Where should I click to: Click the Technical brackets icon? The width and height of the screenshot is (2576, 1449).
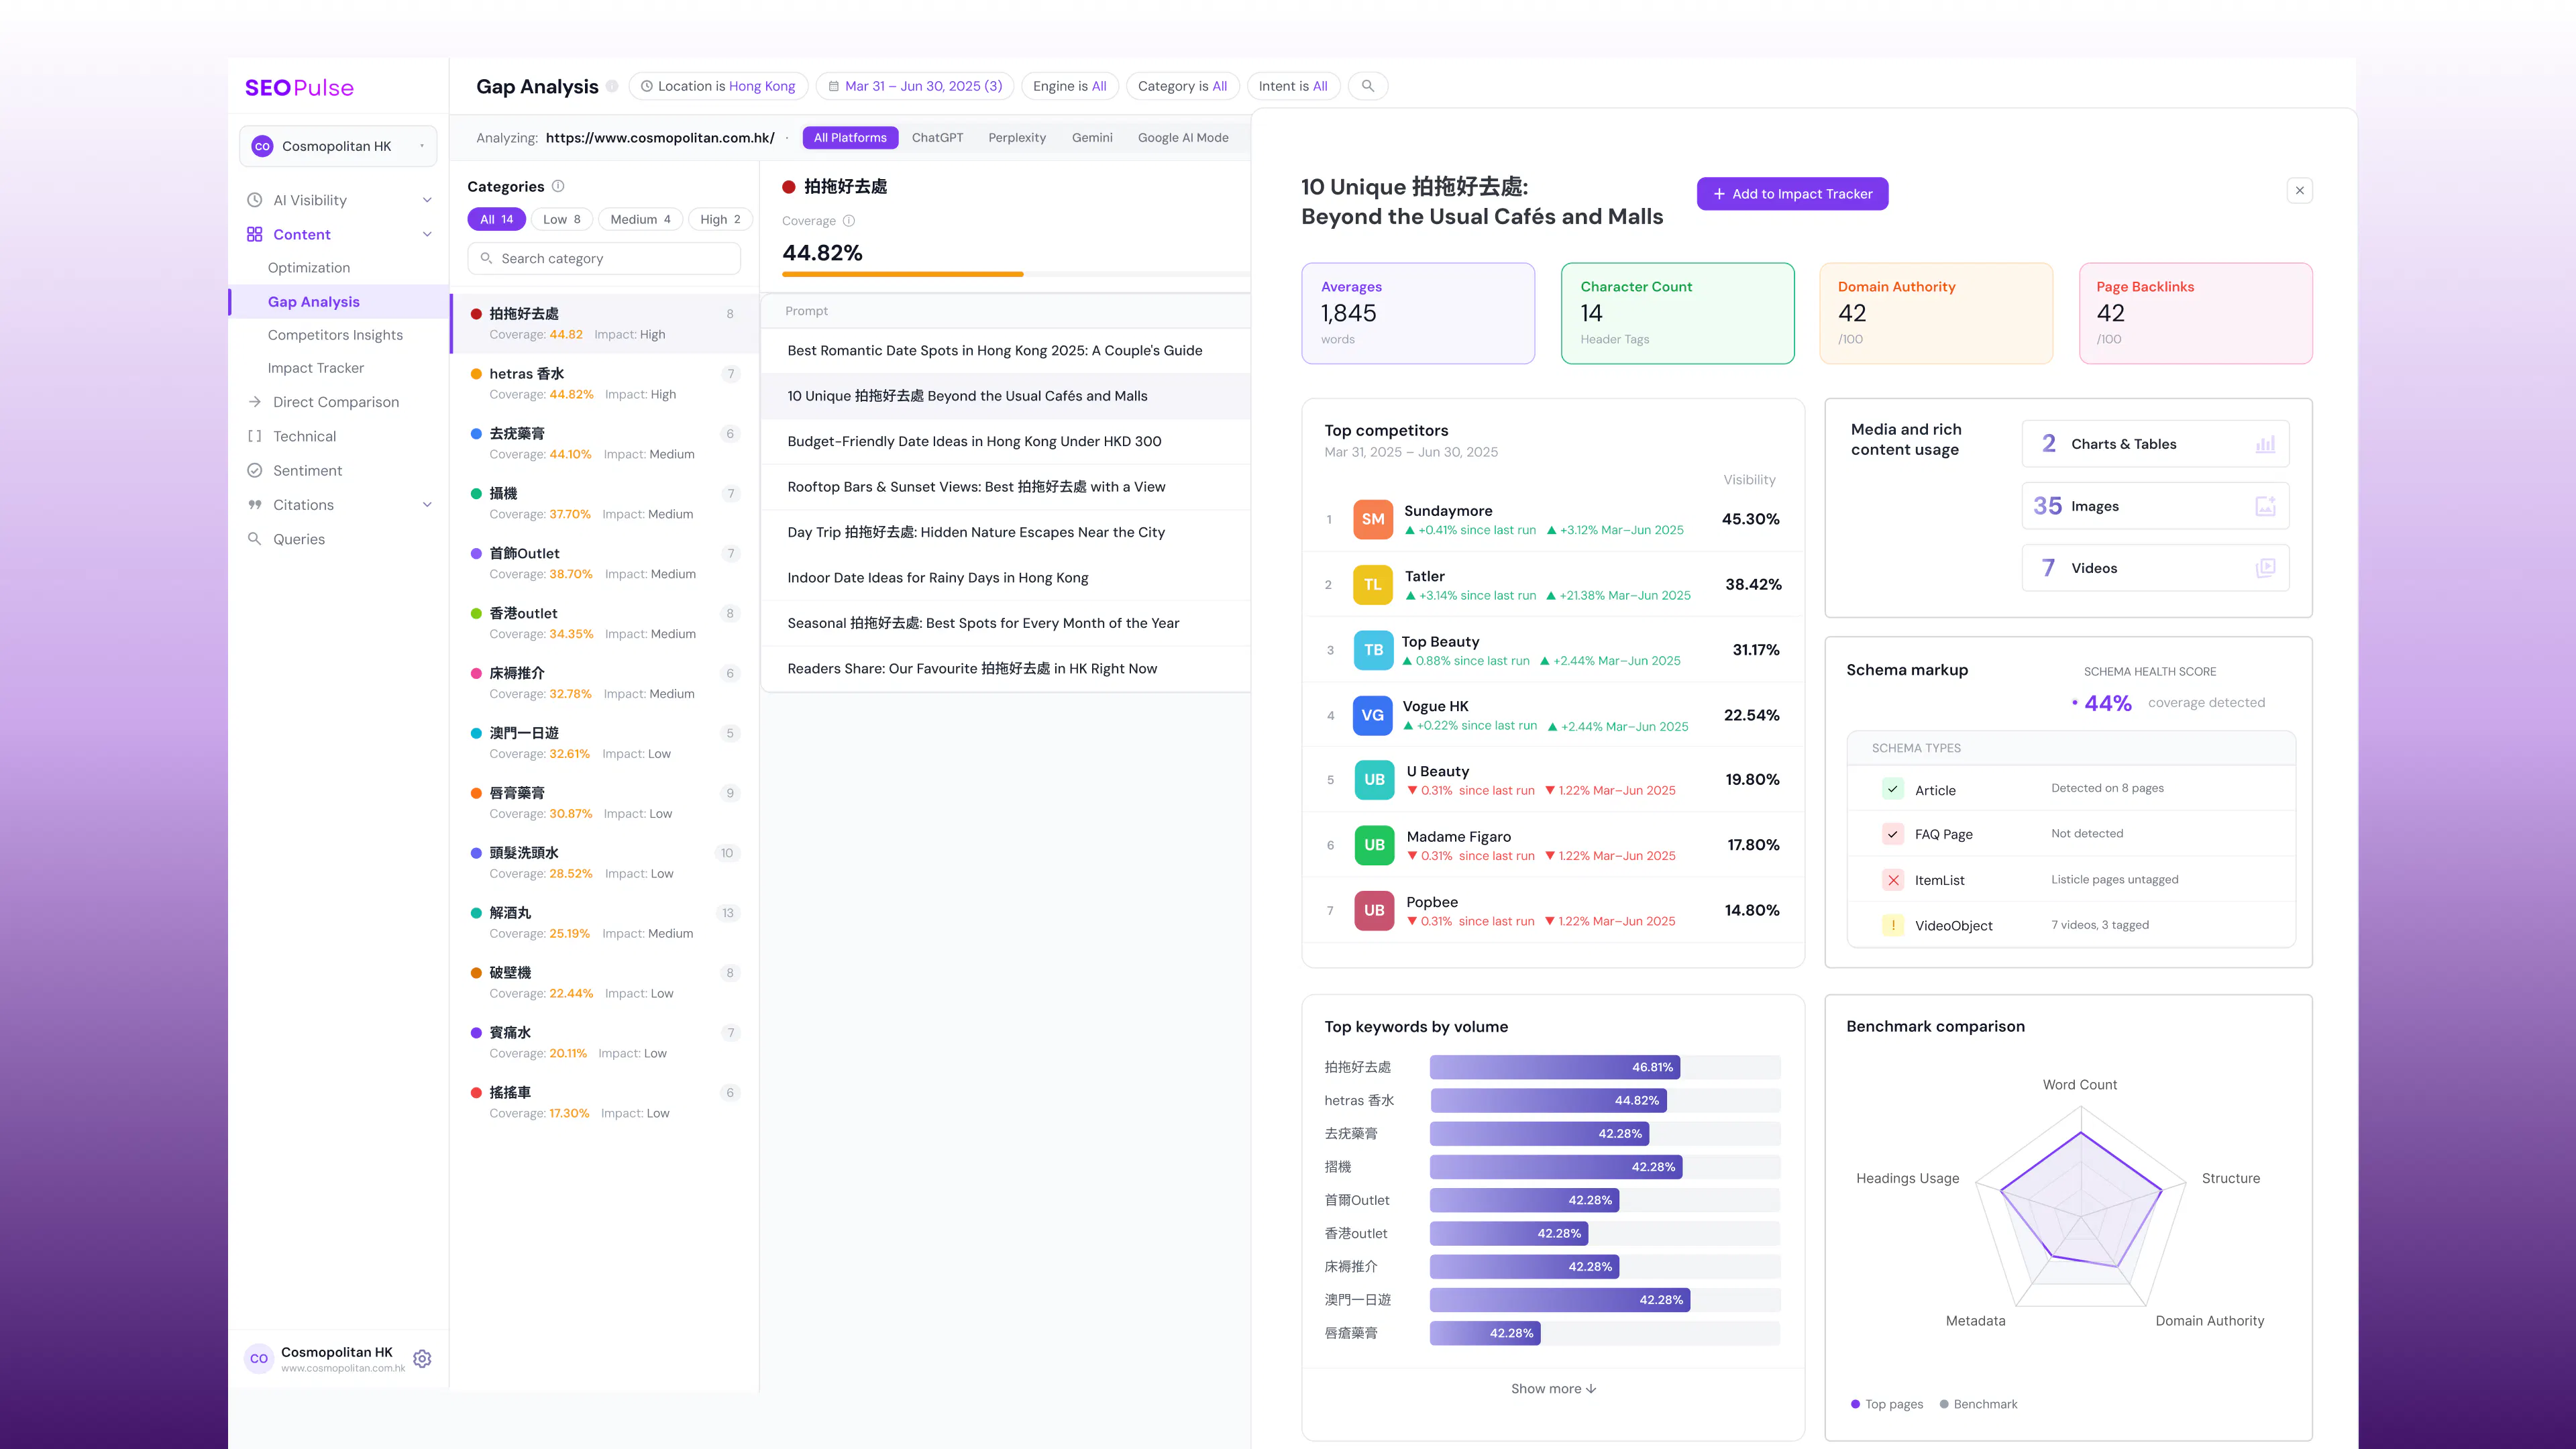(255, 436)
